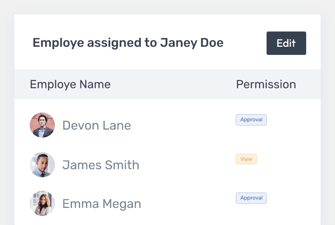Open James Smith's profile photo
This screenshot has width=335, height=225.
(x=42, y=165)
